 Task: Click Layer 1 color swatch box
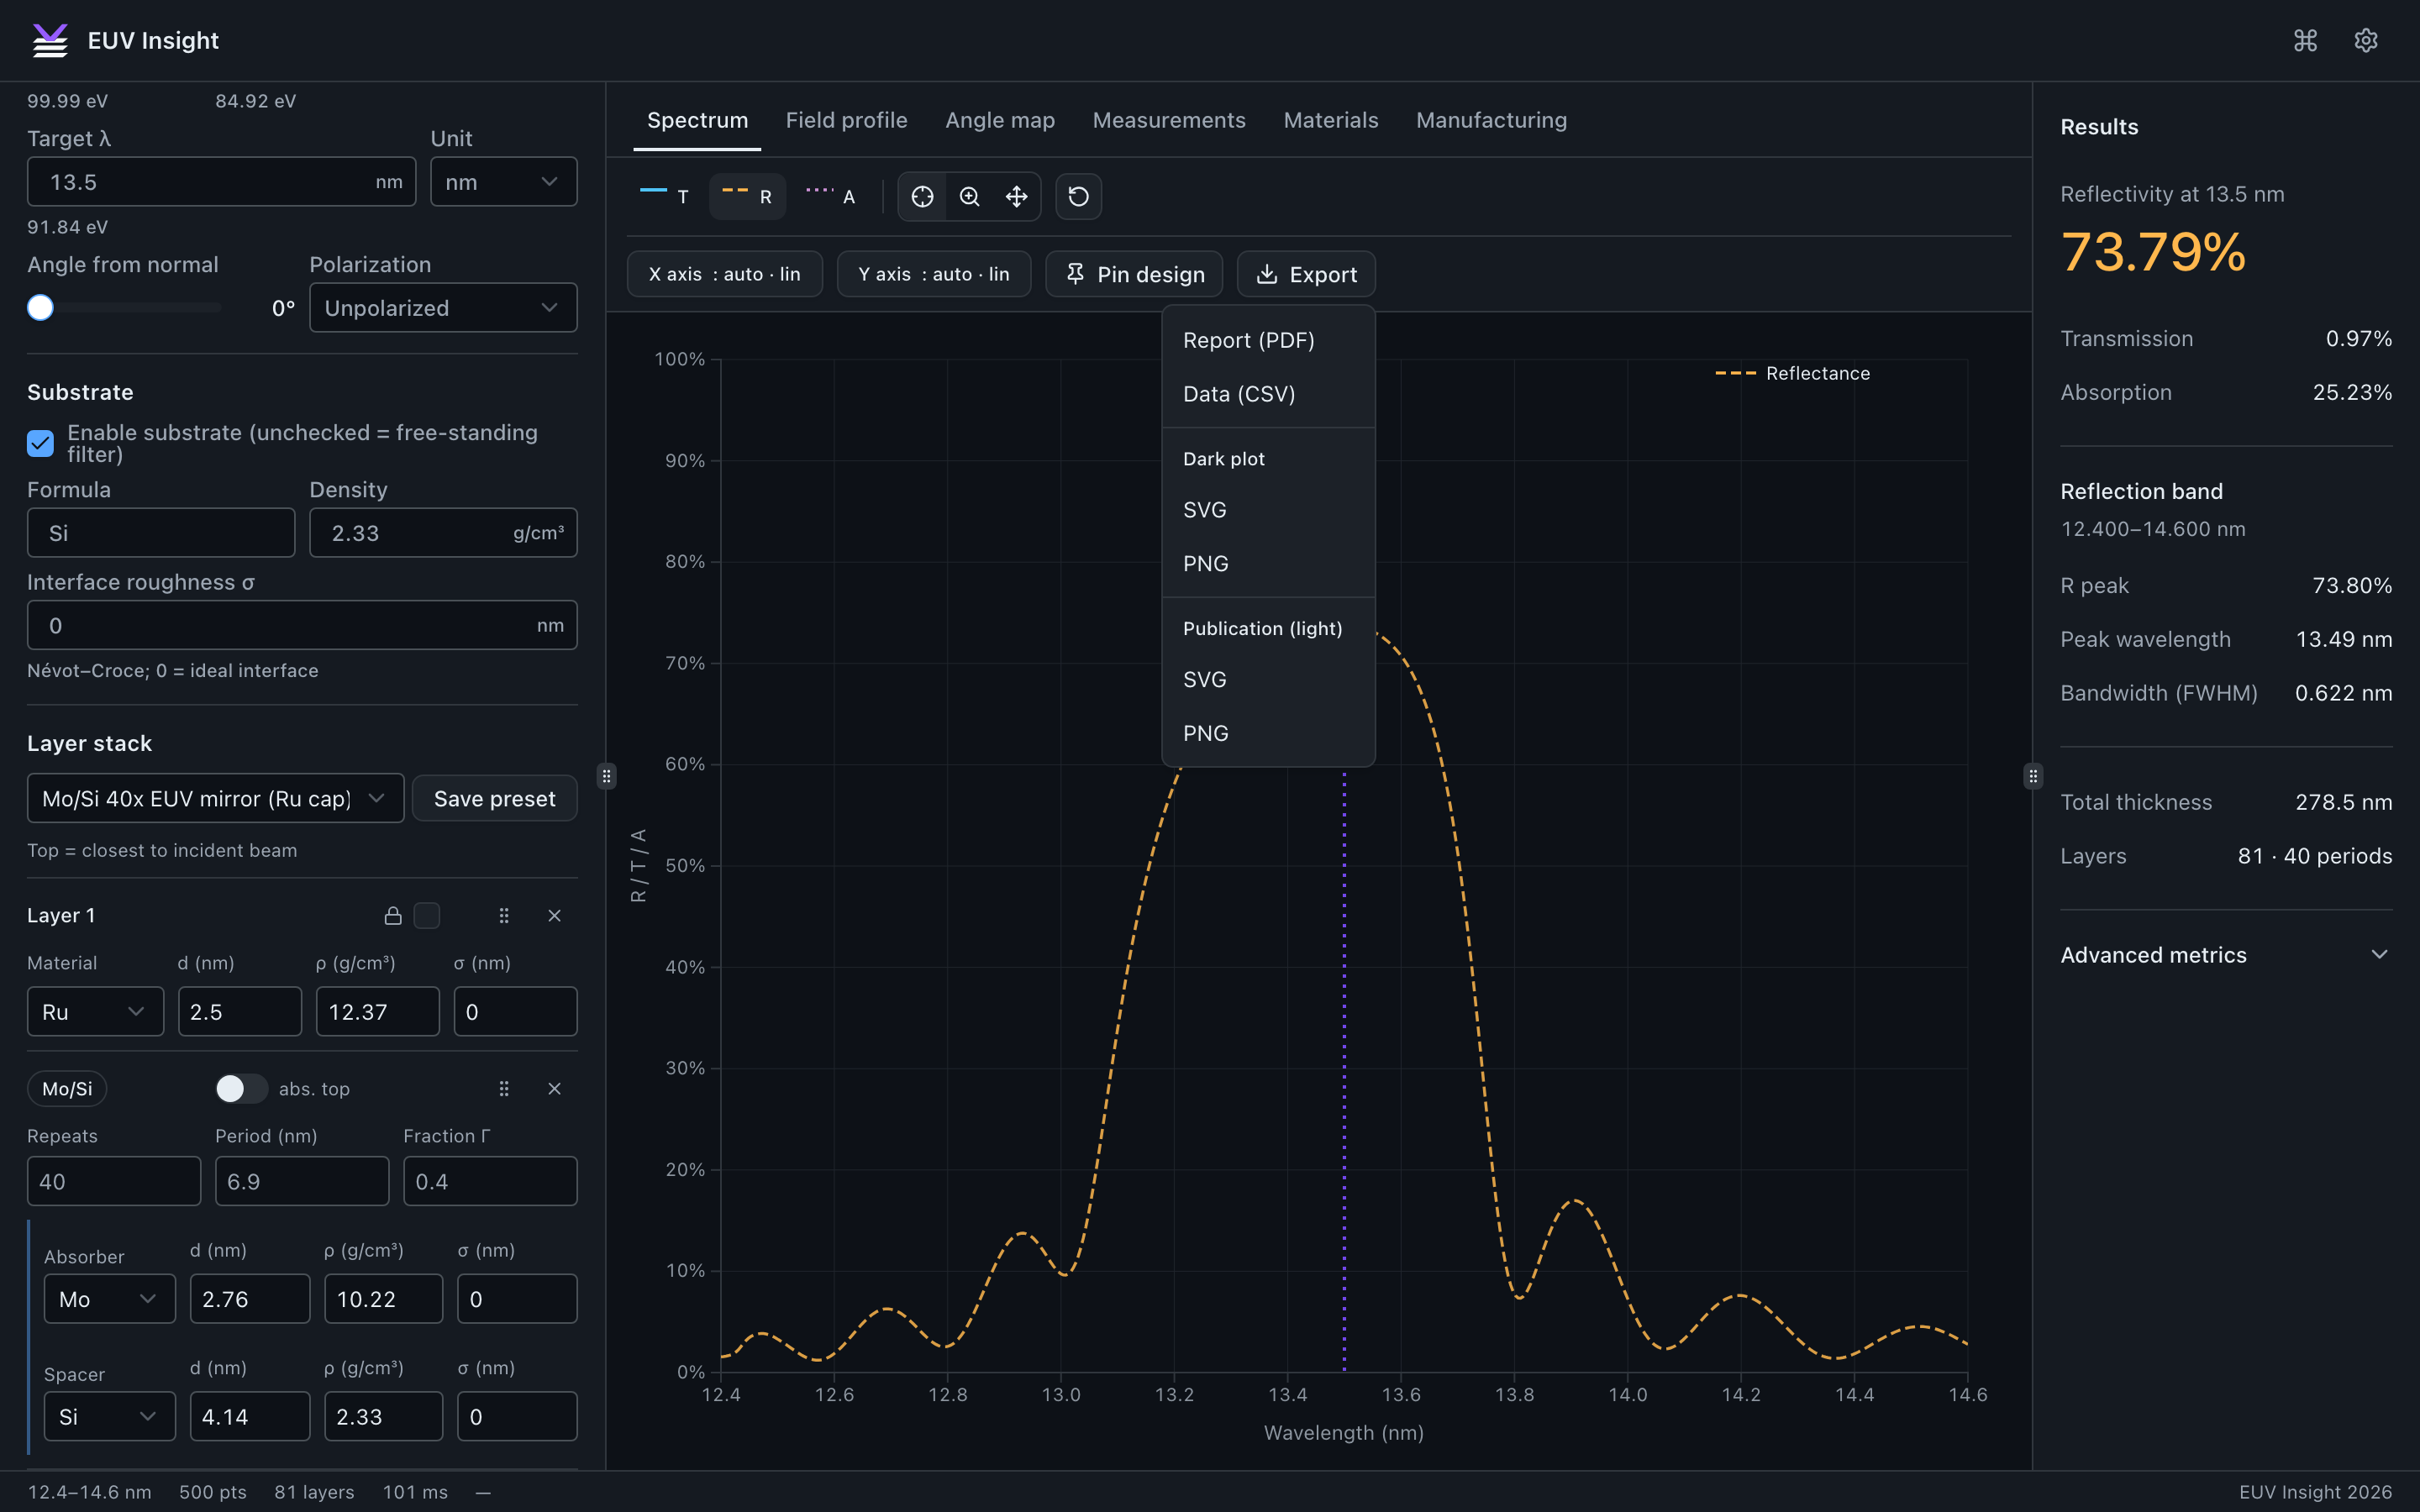(x=427, y=915)
